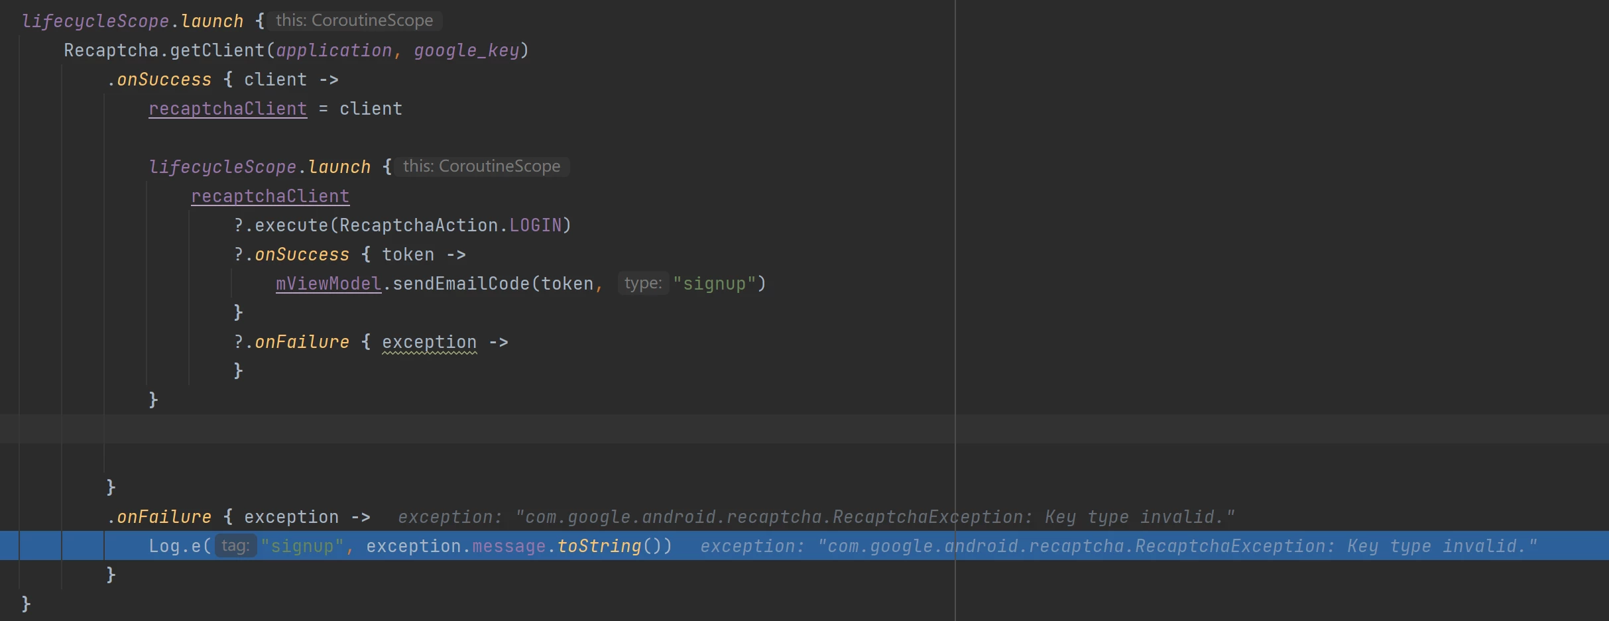The width and height of the screenshot is (1609, 621).
Task: Click the toString call on the highlighted line
Action: 599,546
